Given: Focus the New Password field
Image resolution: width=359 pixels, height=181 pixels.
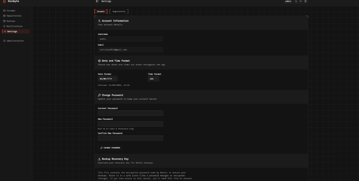Looking at the screenshot, I should (x=131, y=124).
